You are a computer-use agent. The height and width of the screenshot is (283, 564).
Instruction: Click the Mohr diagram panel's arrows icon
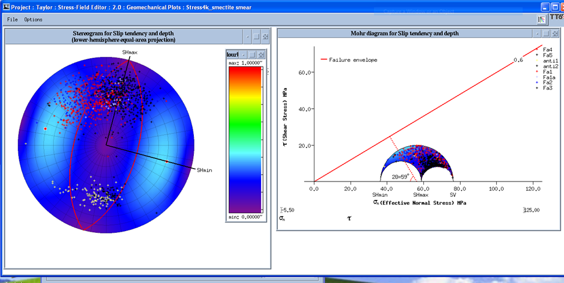[x=555, y=34]
